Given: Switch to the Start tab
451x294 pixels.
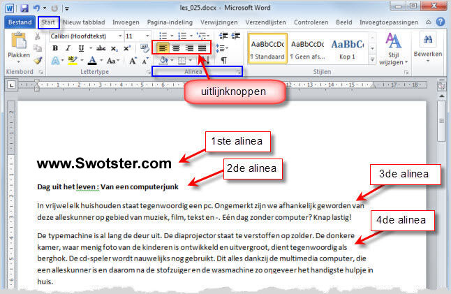Looking at the screenshot, I should tap(48, 22).
